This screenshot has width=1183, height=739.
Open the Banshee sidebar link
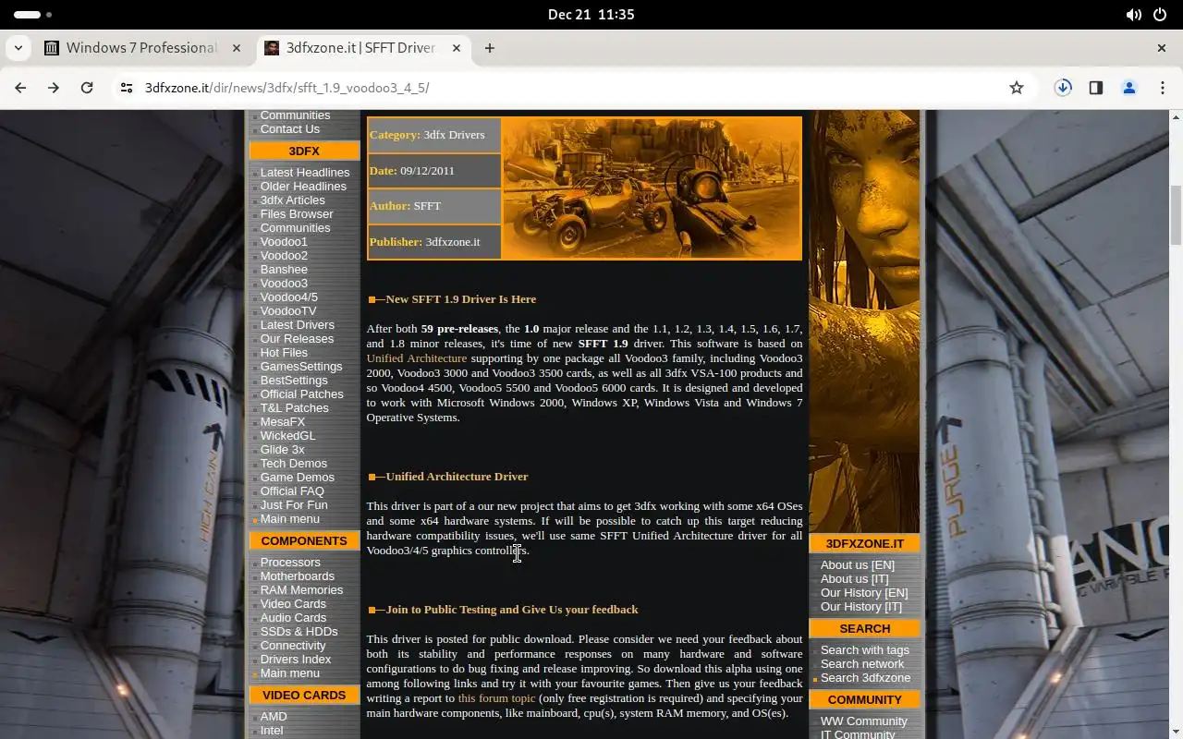click(x=283, y=270)
